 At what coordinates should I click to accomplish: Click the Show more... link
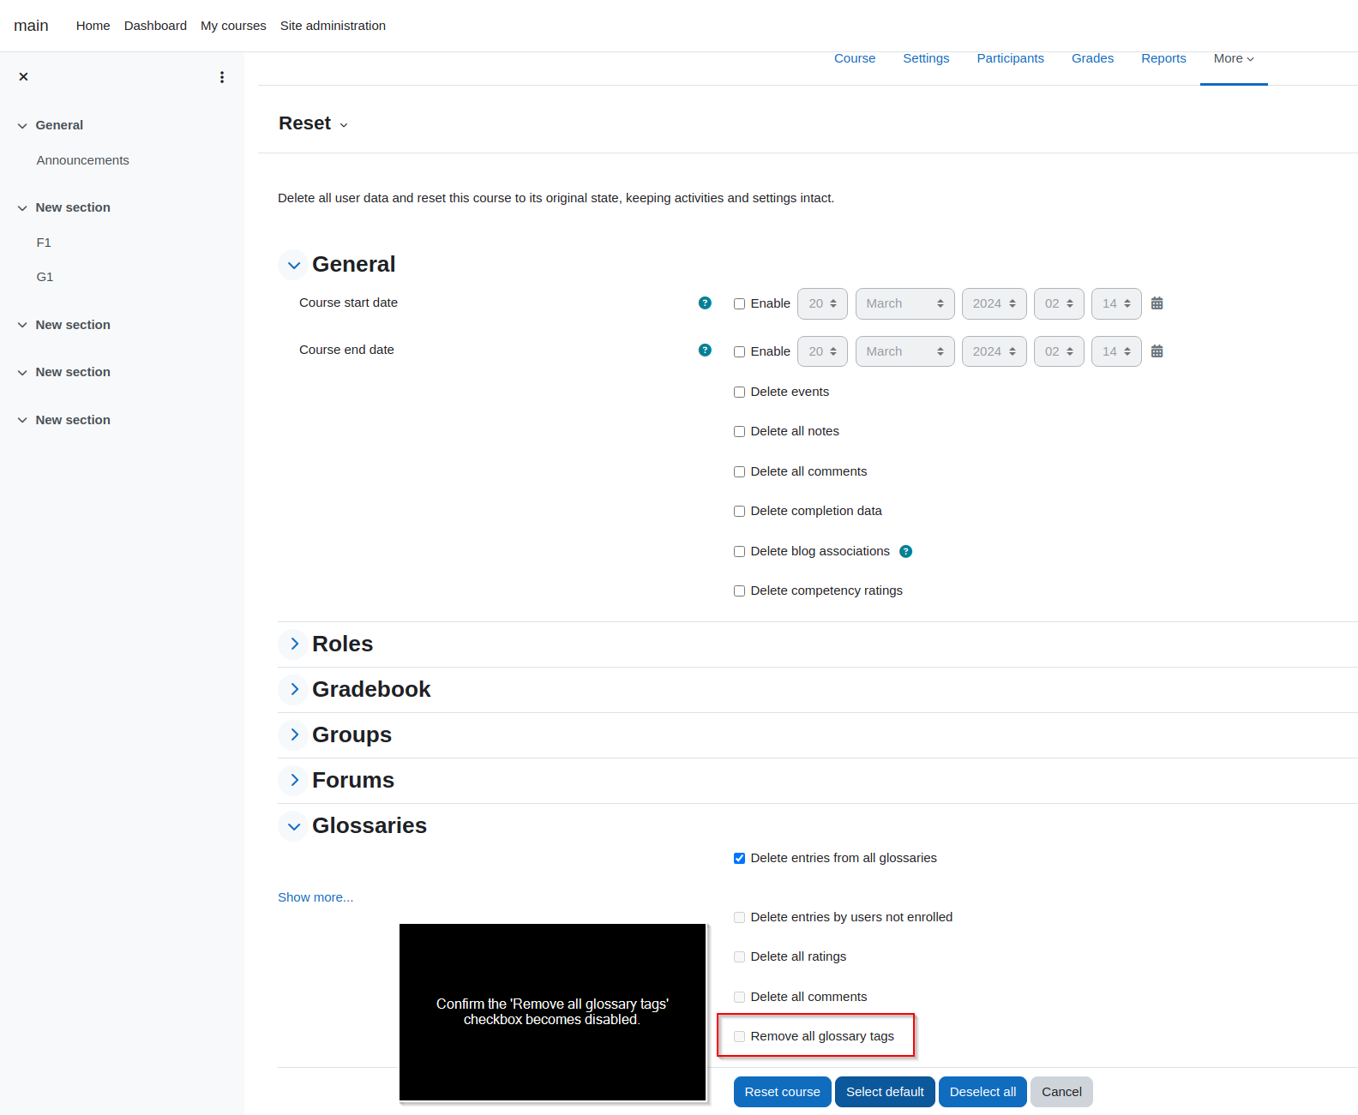coord(315,897)
